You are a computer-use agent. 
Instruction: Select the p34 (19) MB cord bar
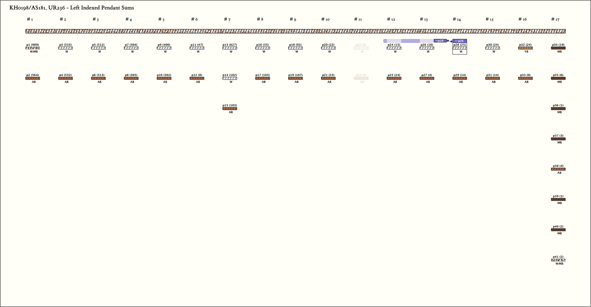558,48
